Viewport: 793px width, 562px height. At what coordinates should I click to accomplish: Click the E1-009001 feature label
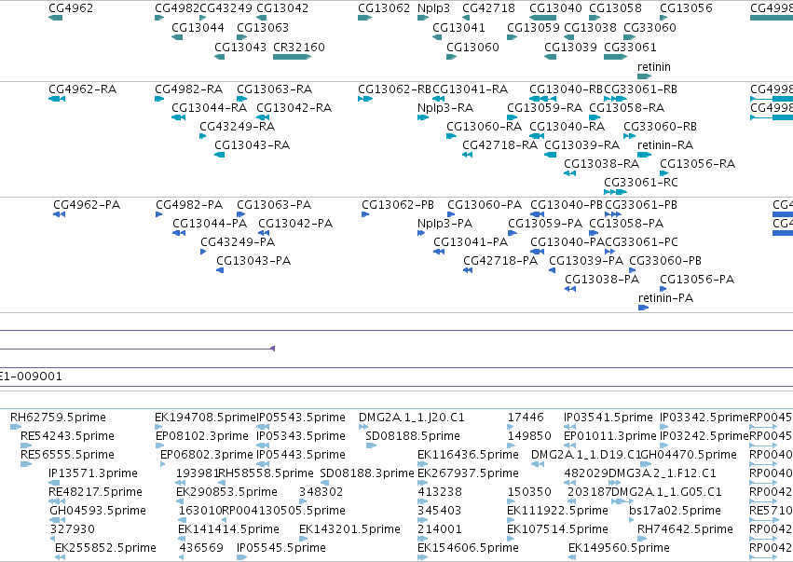[x=31, y=377]
